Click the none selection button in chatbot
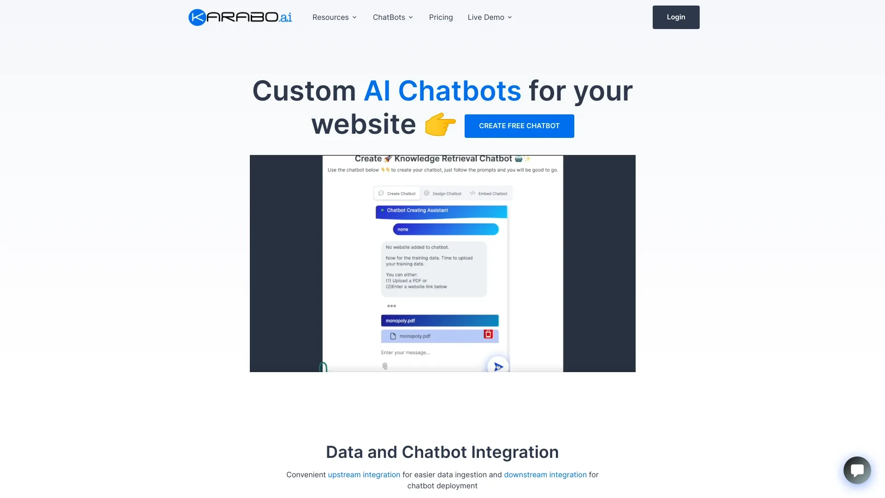The height and width of the screenshot is (498, 885). click(x=443, y=229)
